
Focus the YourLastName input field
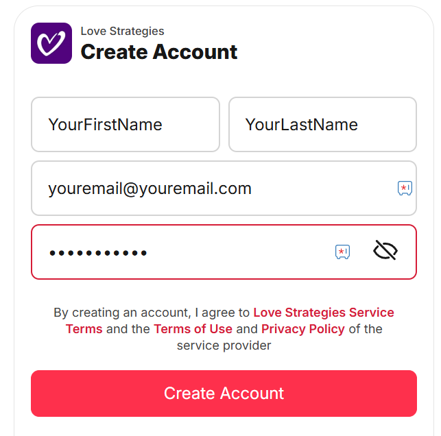pos(322,125)
